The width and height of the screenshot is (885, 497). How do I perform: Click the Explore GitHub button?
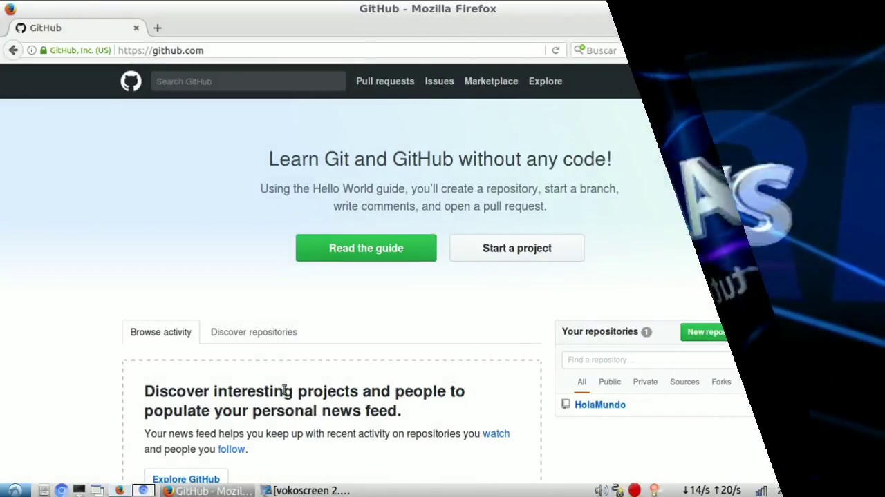[x=186, y=477]
